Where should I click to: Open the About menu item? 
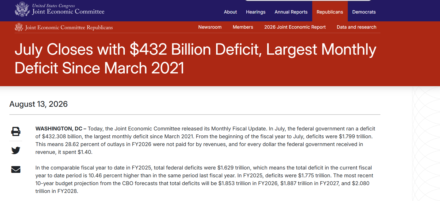pos(230,12)
